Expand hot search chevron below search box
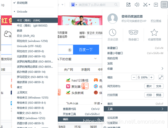The height and width of the screenshot is (128, 168). click(x=96, y=58)
